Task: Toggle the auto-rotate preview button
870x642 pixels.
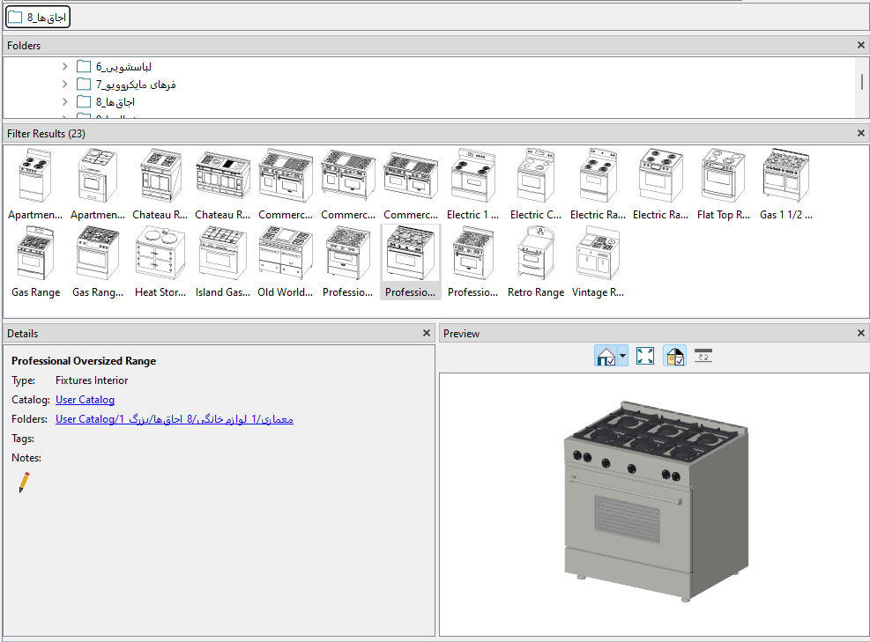Action: click(703, 356)
